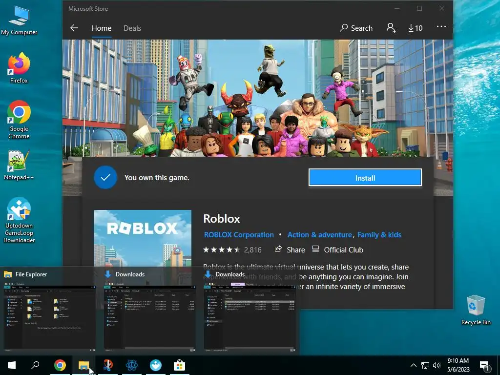Install the Roblox game
The width and height of the screenshot is (500, 375).
pyautogui.click(x=365, y=177)
